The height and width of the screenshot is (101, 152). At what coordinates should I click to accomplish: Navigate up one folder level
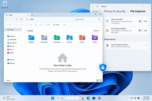pyautogui.click(x=17, y=19)
